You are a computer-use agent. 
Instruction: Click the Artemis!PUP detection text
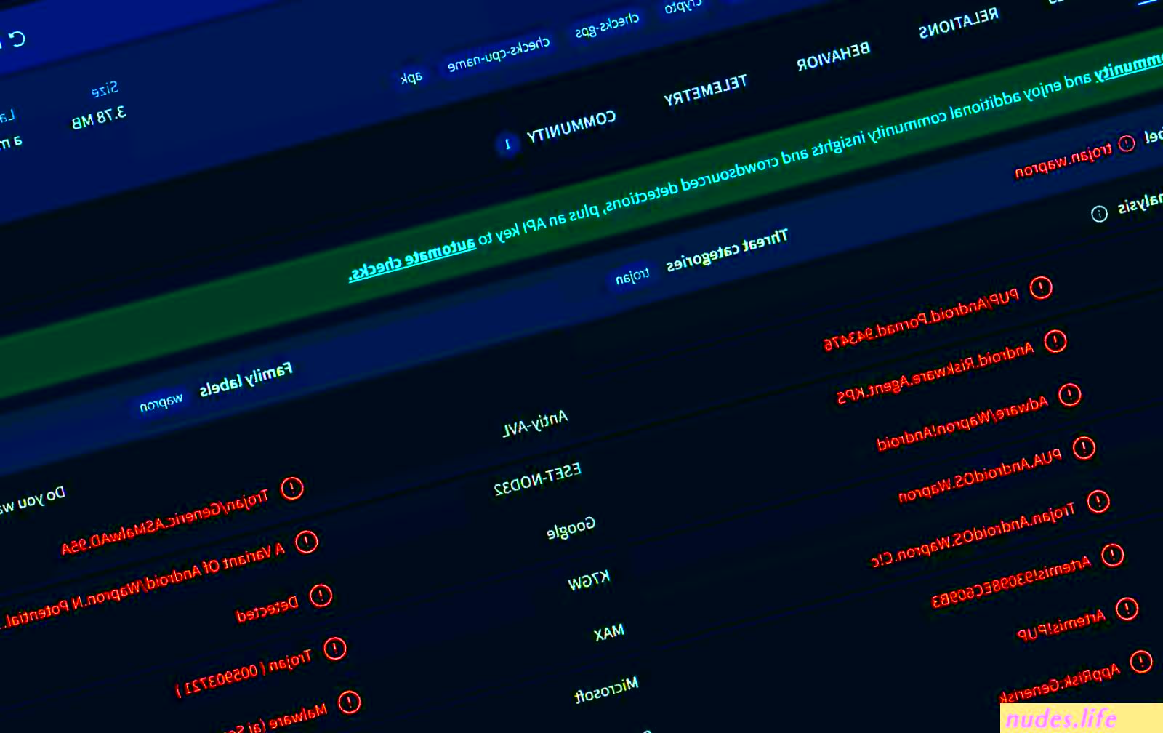[x=1061, y=625]
